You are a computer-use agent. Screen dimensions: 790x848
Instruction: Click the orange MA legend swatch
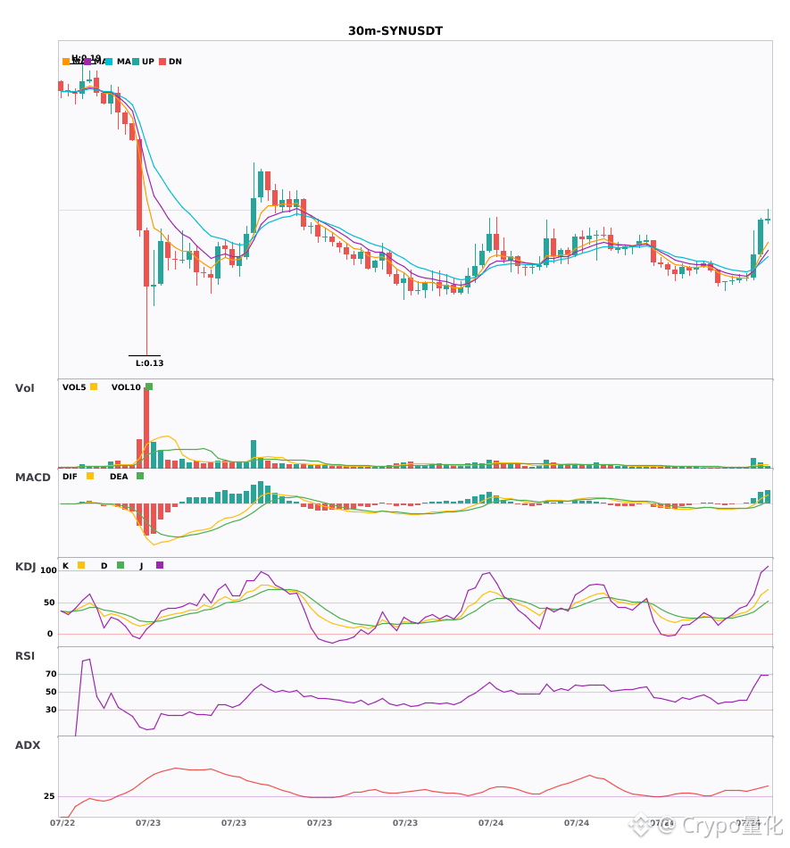pos(66,62)
